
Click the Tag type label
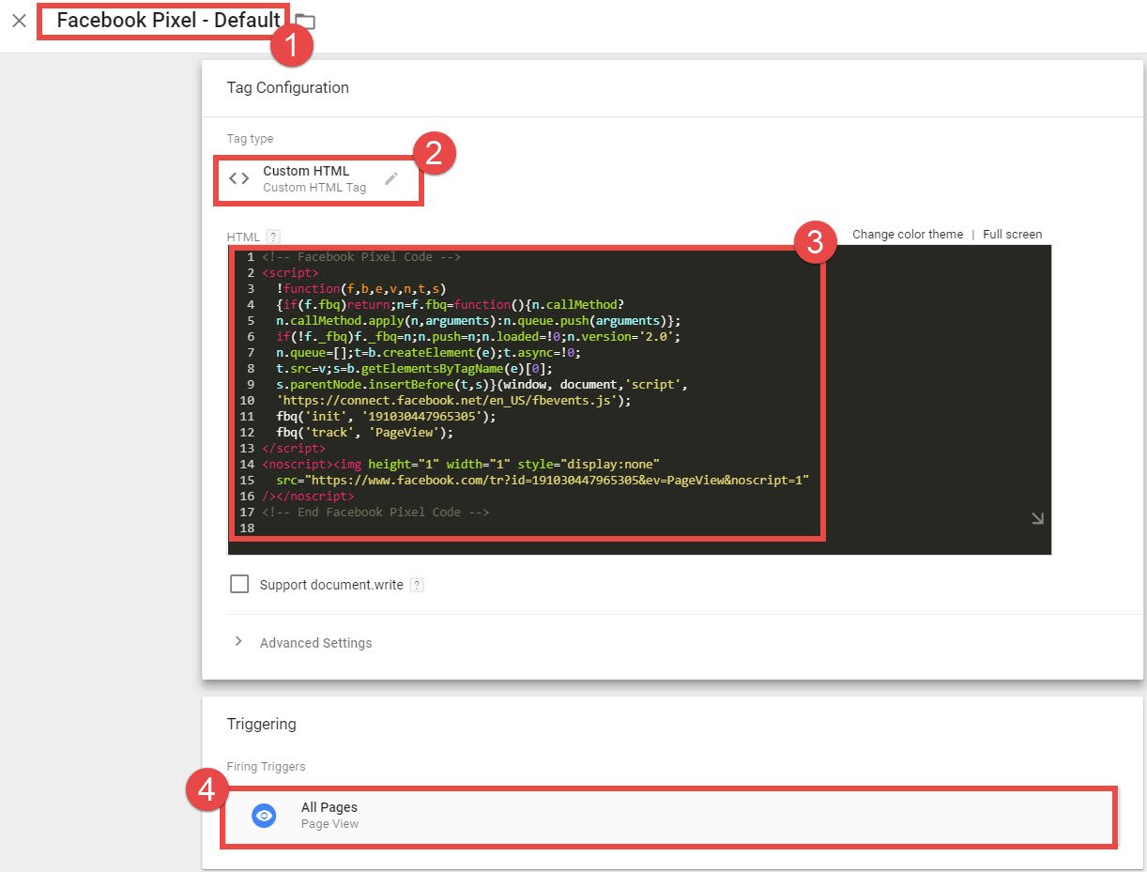tap(250, 139)
